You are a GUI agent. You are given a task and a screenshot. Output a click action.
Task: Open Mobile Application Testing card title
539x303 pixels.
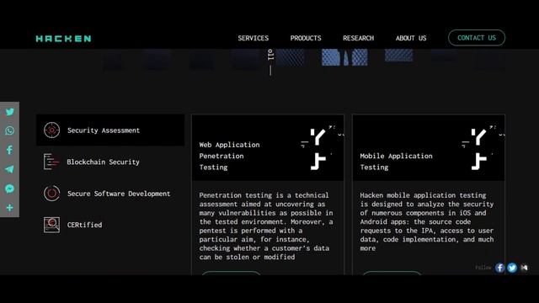point(396,162)
